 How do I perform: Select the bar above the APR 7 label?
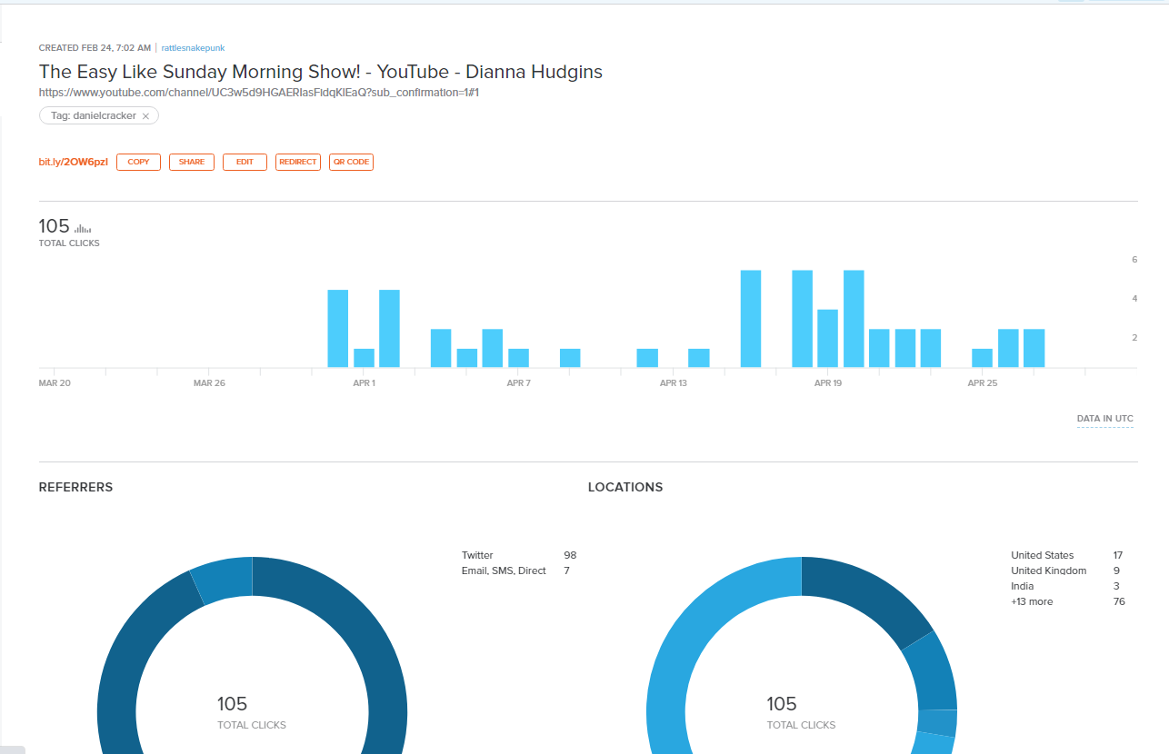coord(518,358)
